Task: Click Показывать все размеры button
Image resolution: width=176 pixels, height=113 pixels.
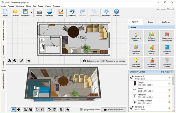Action: click(x=114, y=61)
